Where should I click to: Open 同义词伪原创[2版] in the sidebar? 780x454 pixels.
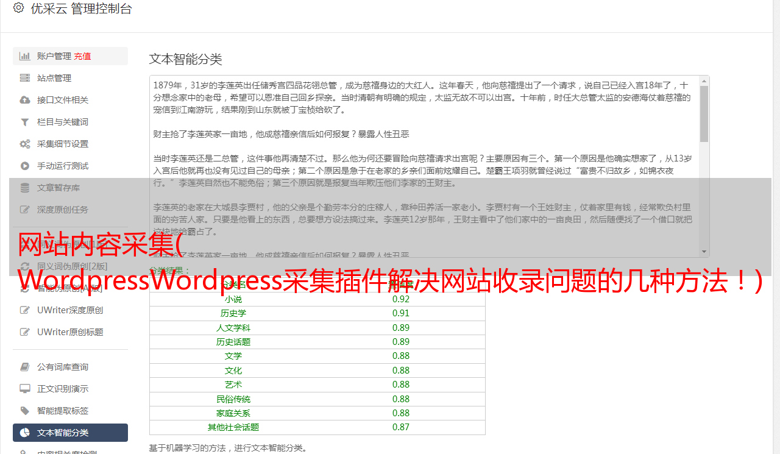[x=70, y=266]
